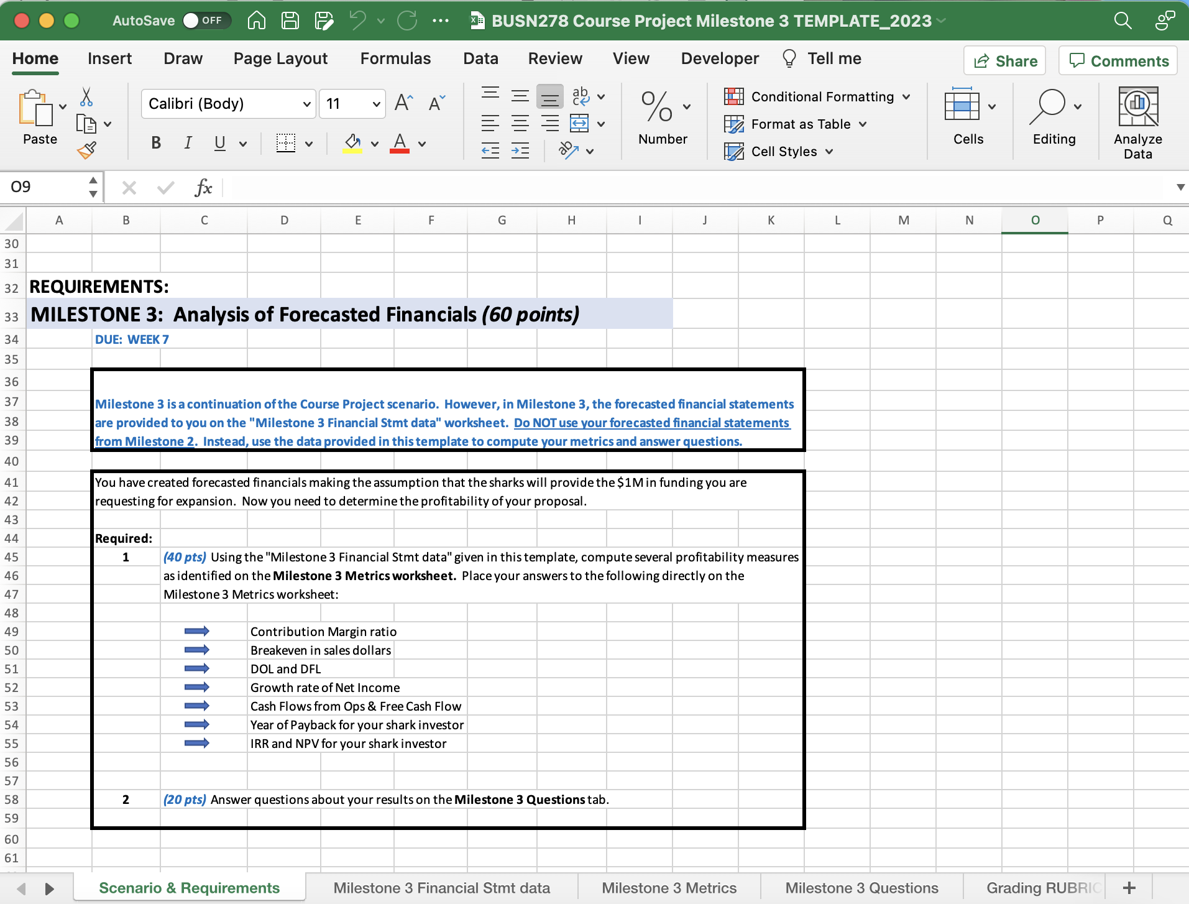Toggle Bold formatting
Screen dimensions: 1189x904
pos(156,144)
